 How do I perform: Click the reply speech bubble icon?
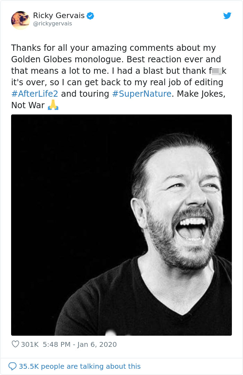coord(13,366)
